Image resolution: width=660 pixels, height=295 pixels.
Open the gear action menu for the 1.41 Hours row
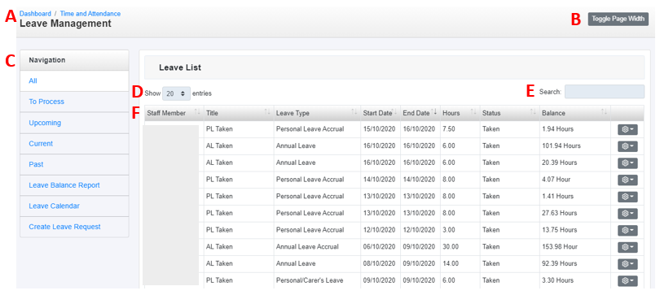tap(627, 197)
